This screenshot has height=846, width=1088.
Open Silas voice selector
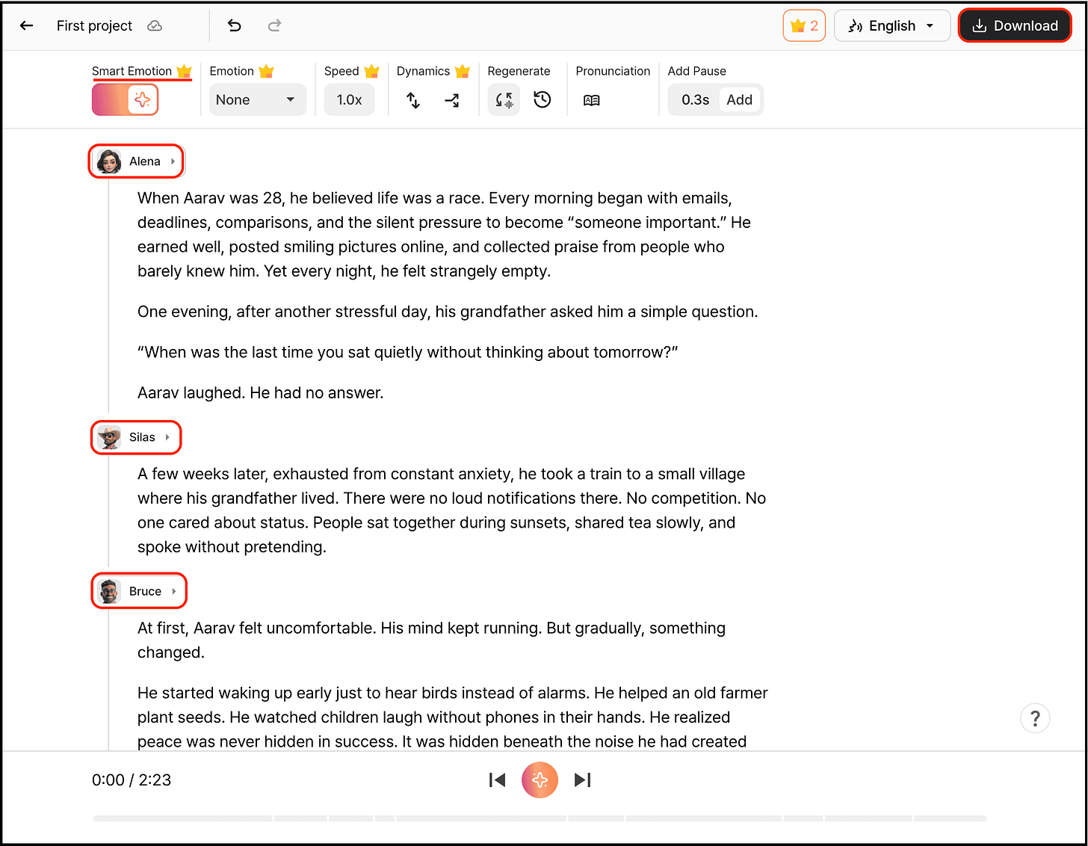136,437
